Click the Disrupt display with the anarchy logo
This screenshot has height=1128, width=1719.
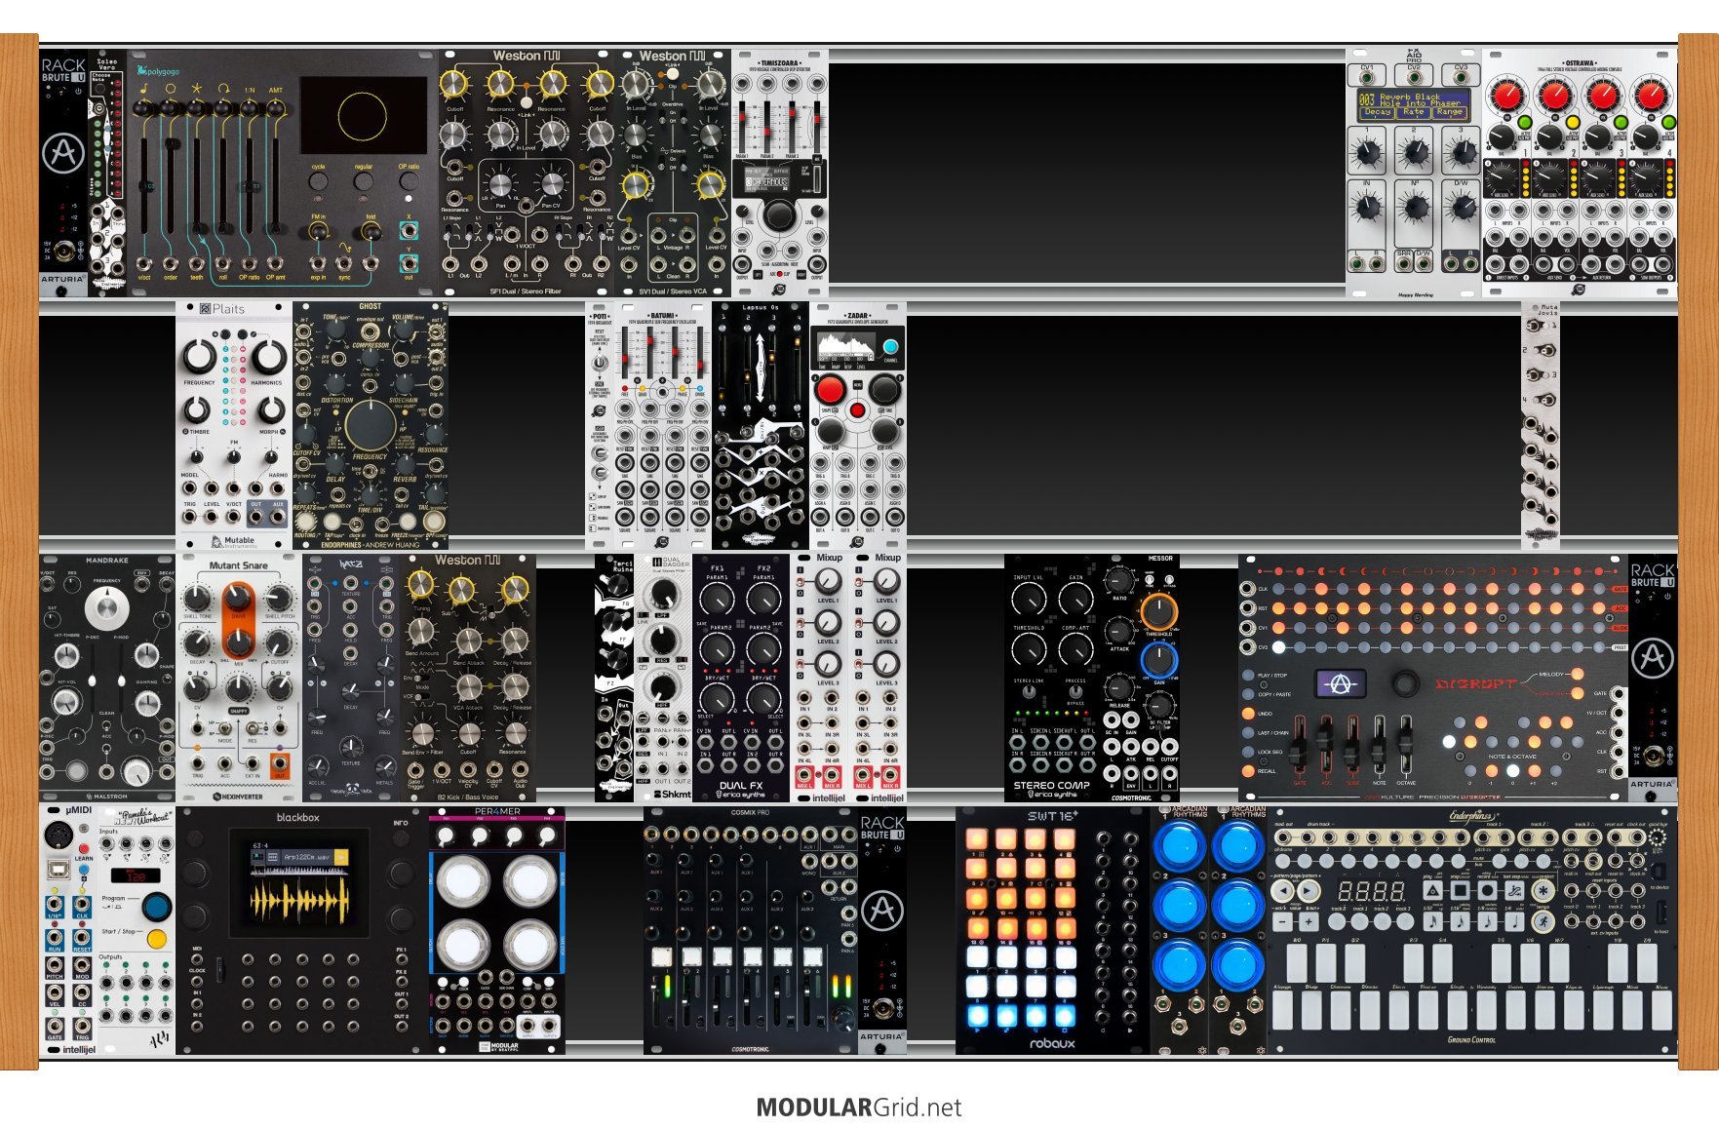pyautogui.click(x=1341, y=683)
